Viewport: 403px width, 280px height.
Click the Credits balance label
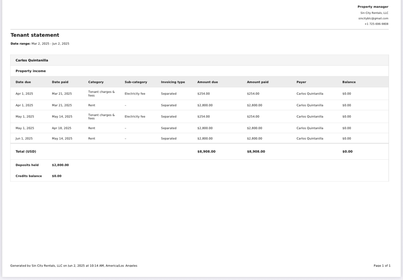[x=29, y=176]
